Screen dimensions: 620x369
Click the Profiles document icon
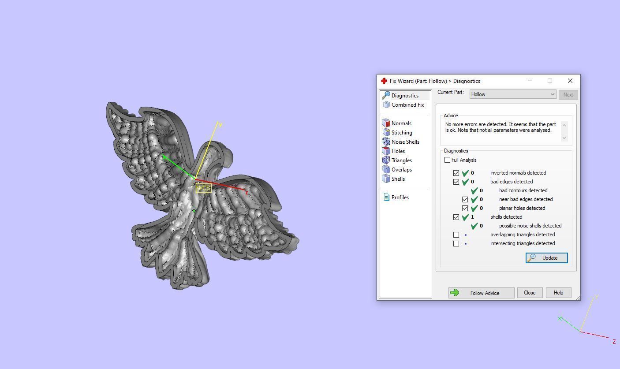[386, 197]
